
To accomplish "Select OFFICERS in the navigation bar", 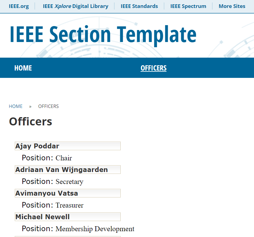I will click(154, 68).
